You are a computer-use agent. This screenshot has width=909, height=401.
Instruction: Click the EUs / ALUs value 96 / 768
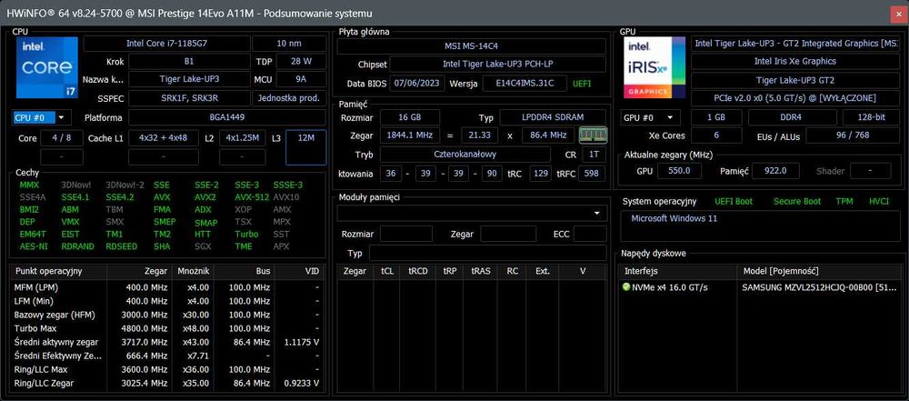pyautogui.click(x=853, y=135)
